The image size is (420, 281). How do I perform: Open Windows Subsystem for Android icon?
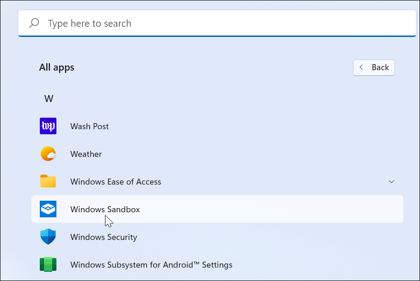(x=48, y=264)
